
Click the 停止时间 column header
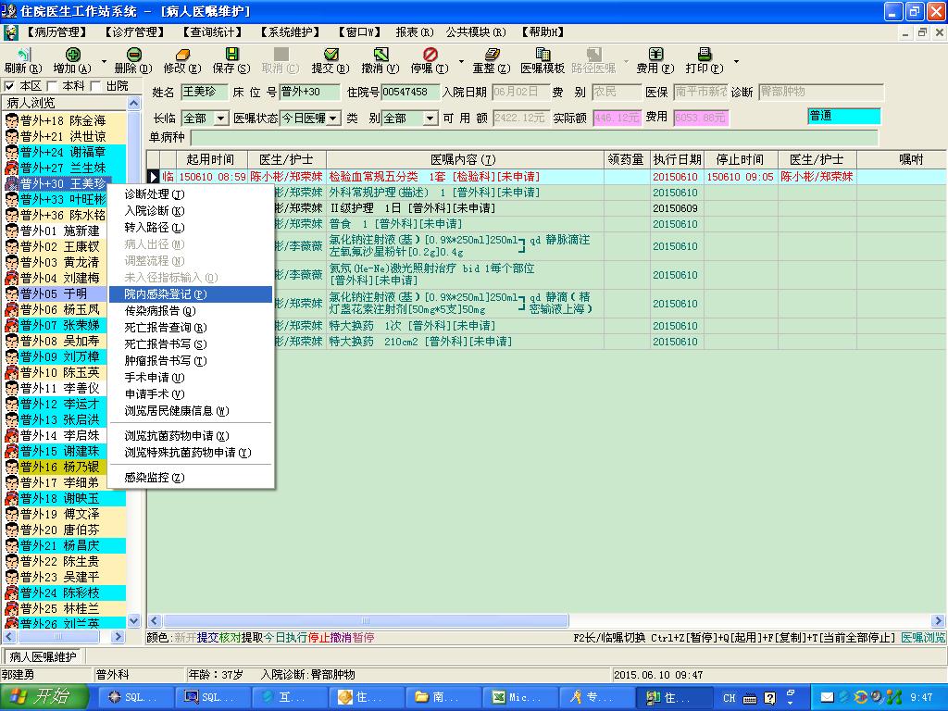coord(741,159)
